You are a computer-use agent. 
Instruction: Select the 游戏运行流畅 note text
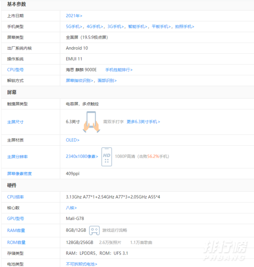pos(115,230)
